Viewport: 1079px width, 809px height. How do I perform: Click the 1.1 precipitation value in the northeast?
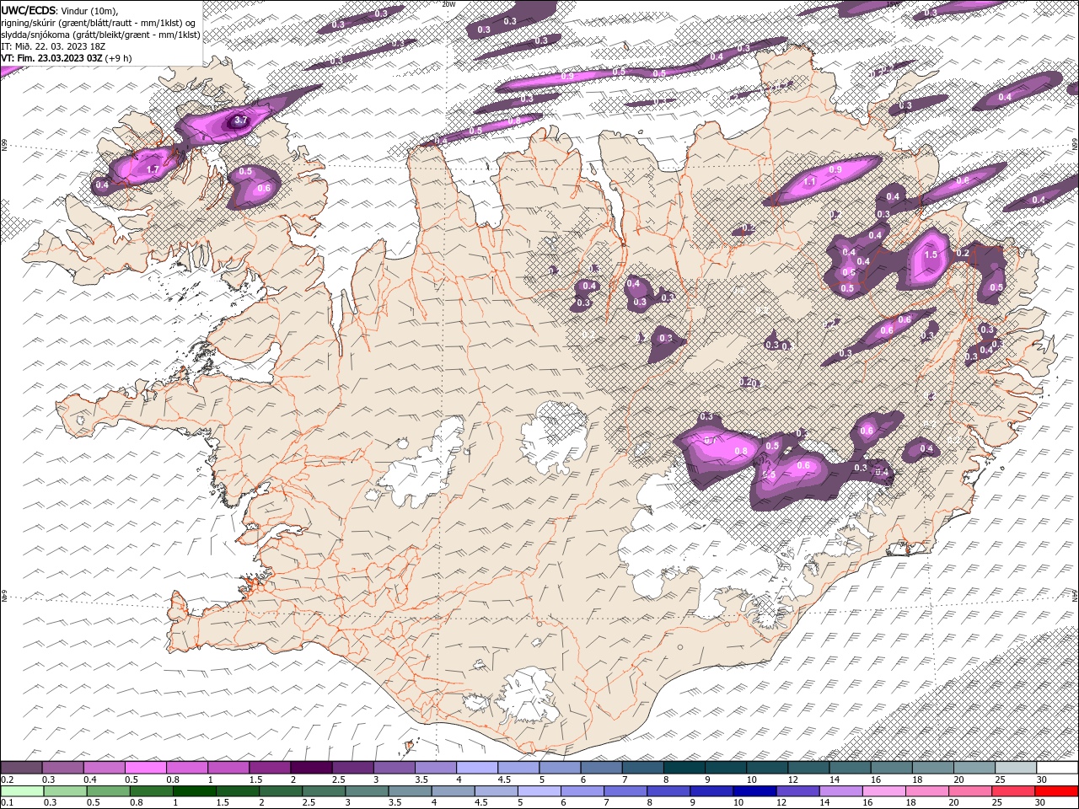(810, 181)
